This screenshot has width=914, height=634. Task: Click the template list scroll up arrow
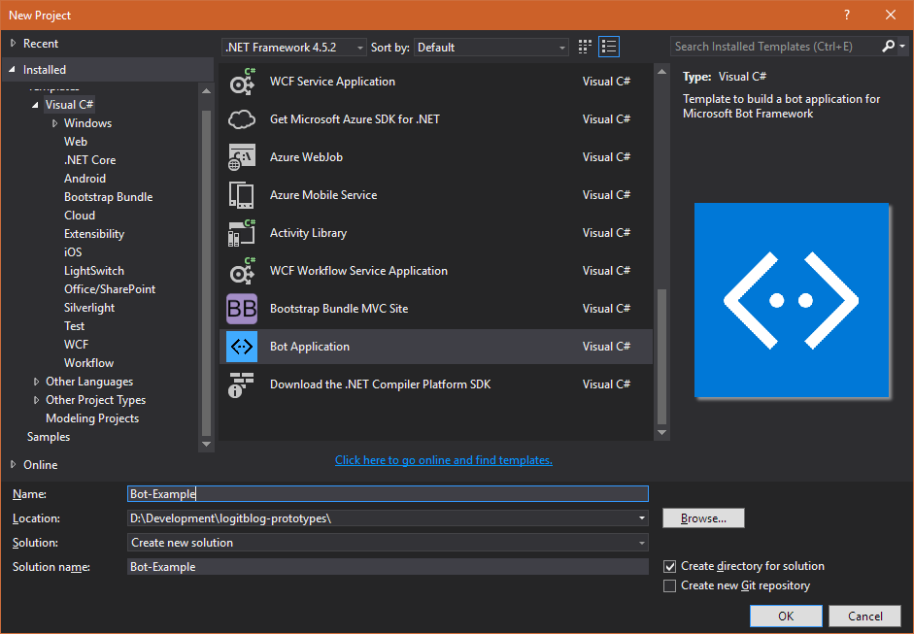pos(661,72)
